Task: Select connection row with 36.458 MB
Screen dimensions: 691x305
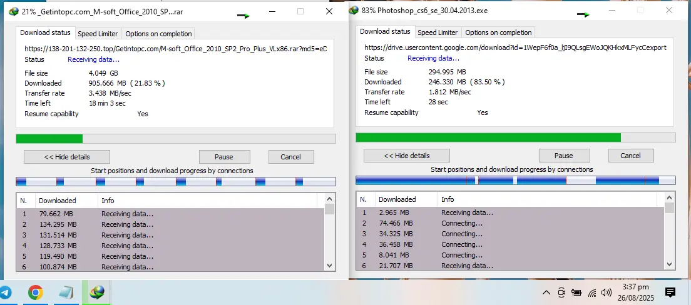Action: click(x=511, y=244)
